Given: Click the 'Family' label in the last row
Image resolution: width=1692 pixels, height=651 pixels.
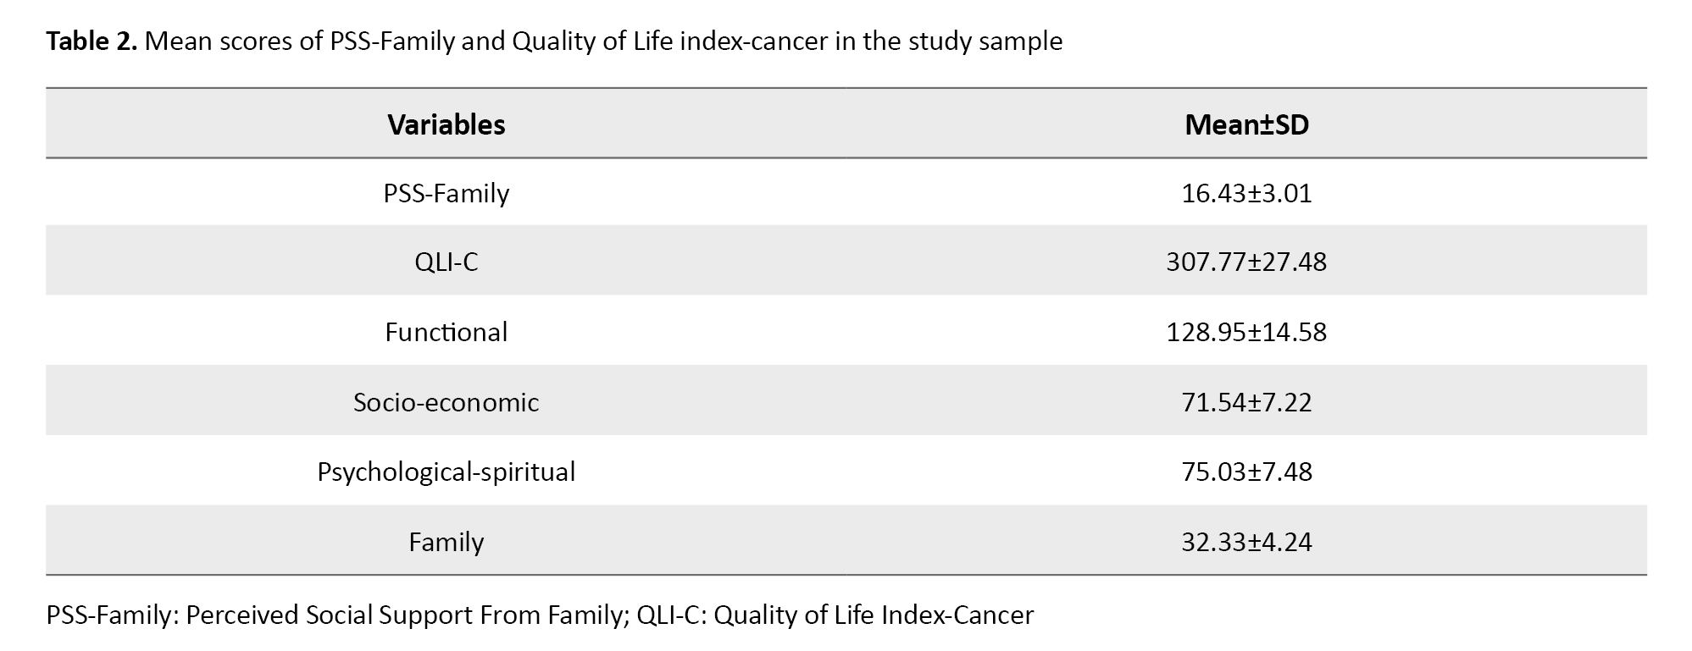Looking at the screenshot, I should coord(447,542).
